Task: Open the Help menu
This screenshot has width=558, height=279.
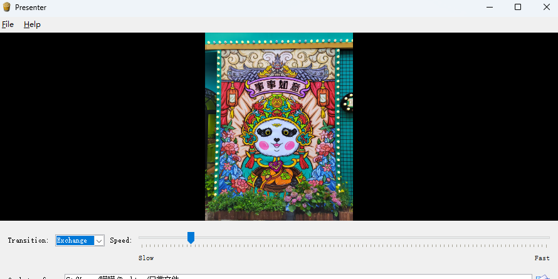Action: coord(32,24)
